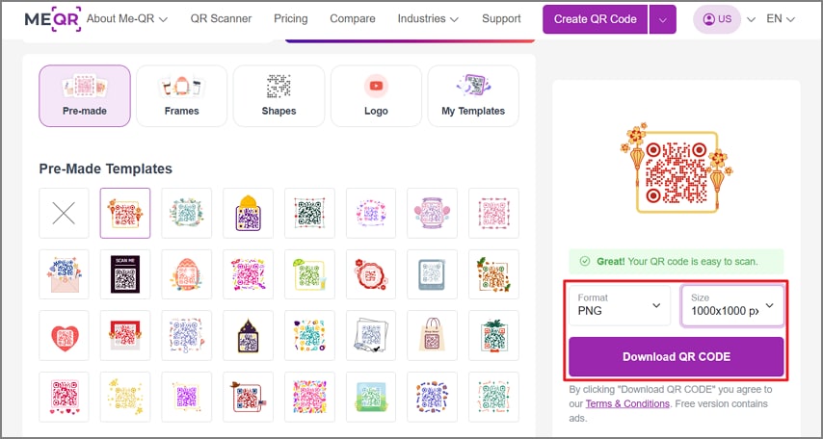
Task: Click the 'Great! Your QR code is easy to scan' message
Action: pos(677,261)
